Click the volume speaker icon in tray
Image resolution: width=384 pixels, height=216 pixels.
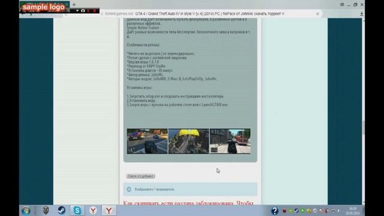(339, 211)
